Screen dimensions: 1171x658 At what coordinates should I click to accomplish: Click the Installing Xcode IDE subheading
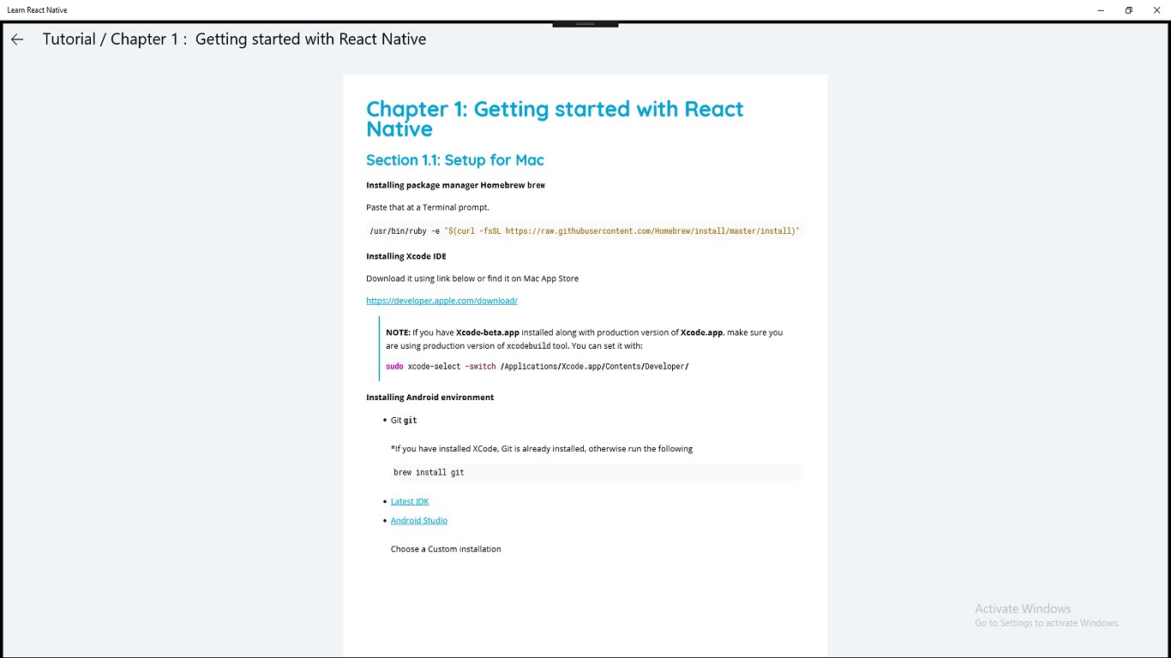406,256
